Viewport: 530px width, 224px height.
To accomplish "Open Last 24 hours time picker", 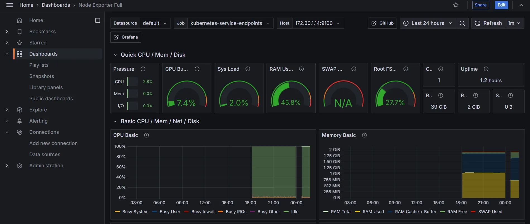I will click(428, 23).
